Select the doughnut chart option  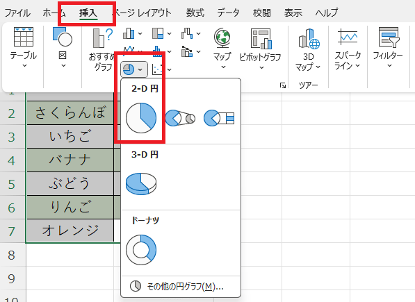coord(141,249)
